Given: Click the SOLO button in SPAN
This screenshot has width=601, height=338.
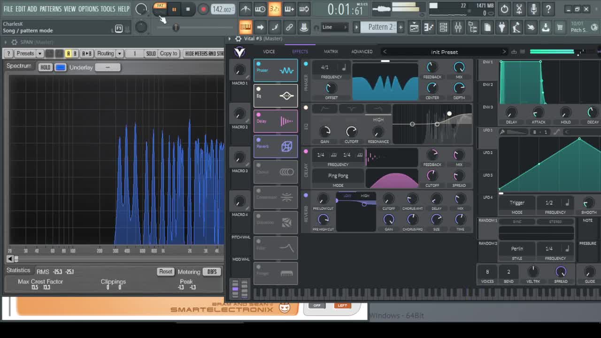Looking at the screenshot, I should tap(151, 54).
